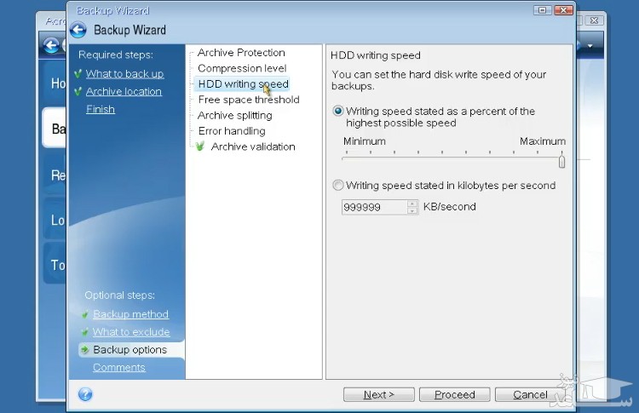The image size is (639, 413).
Task: Click the blue back arrow icon
Action: click(78, 30)
